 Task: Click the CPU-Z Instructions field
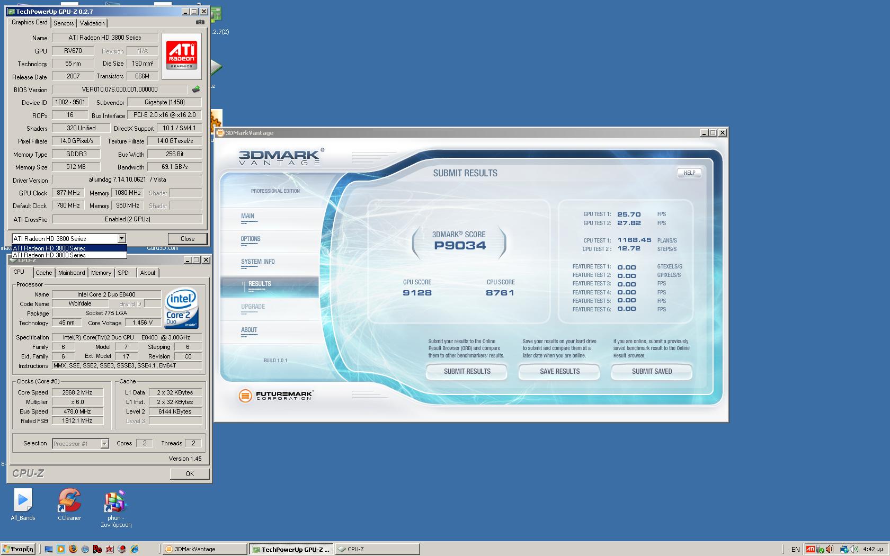pyautogui.click(x=127, y=366)
